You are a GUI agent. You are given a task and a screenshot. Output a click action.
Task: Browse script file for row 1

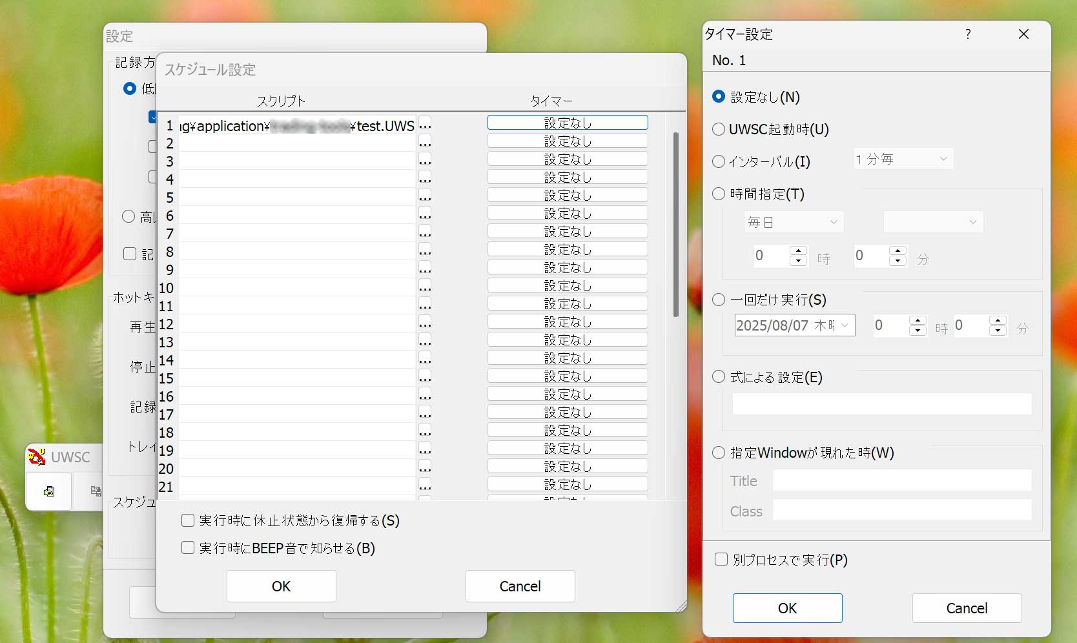tap(425, 125)
